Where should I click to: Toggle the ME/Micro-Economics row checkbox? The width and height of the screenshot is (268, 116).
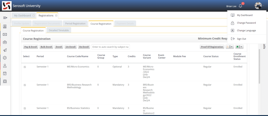(25, 67)
